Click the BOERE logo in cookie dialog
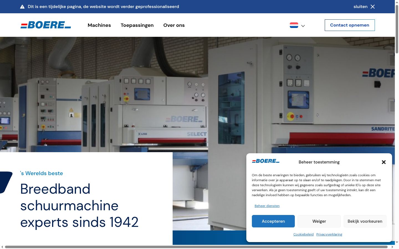Image resolution: width=399 pixels, height=249 pixels. 266,161
